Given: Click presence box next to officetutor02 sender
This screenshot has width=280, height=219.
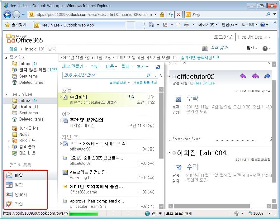Looking at the screenshot, I should click(x=174, y=77).
